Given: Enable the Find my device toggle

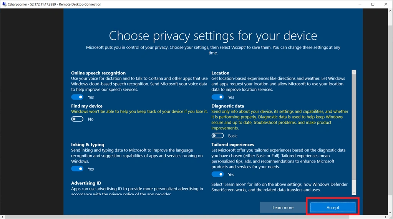Looking at the screenshot, I should point(77,119).
